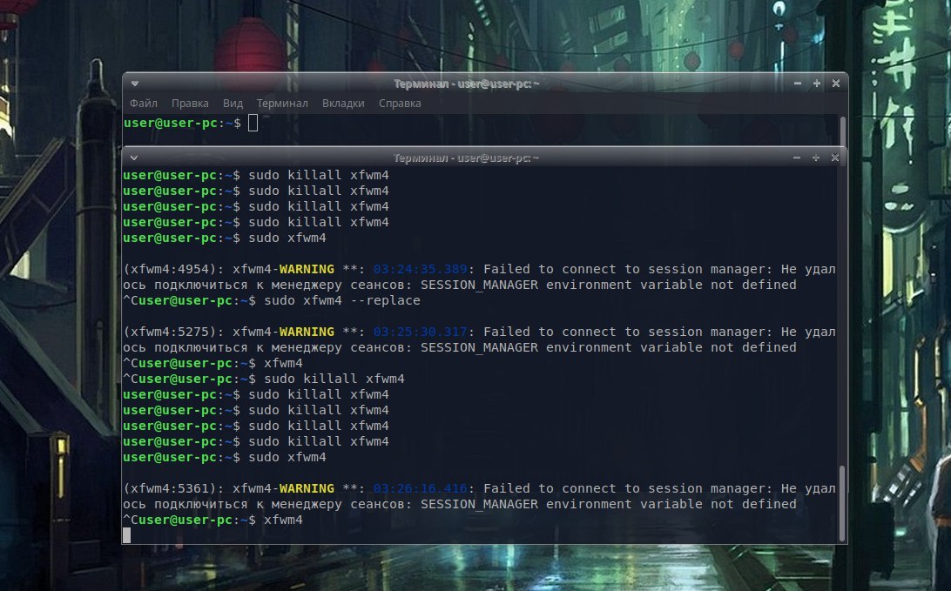The height and width of the screenshot is (591, 951).
Task: Open the Вкладки menu
Action: click(343, 103)
